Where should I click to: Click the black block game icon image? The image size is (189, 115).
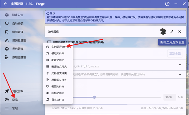pos(163,32)
